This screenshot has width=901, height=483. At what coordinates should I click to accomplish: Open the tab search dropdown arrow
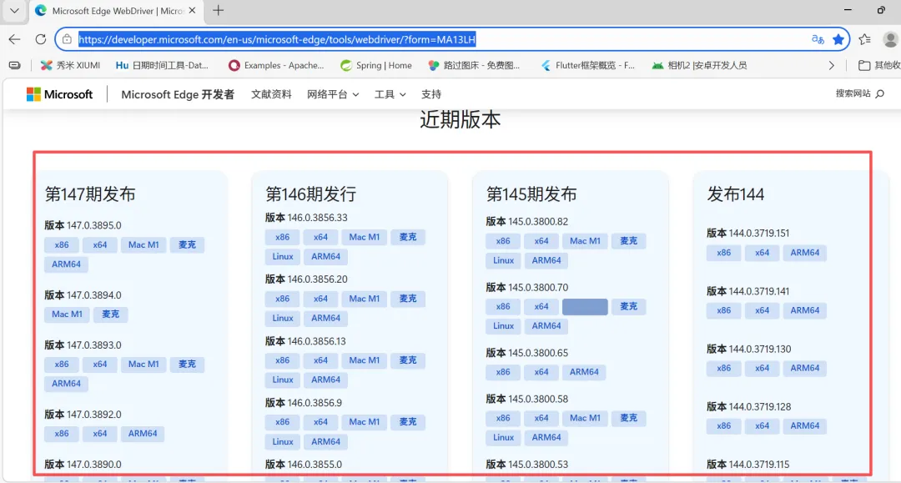(14, 10)
